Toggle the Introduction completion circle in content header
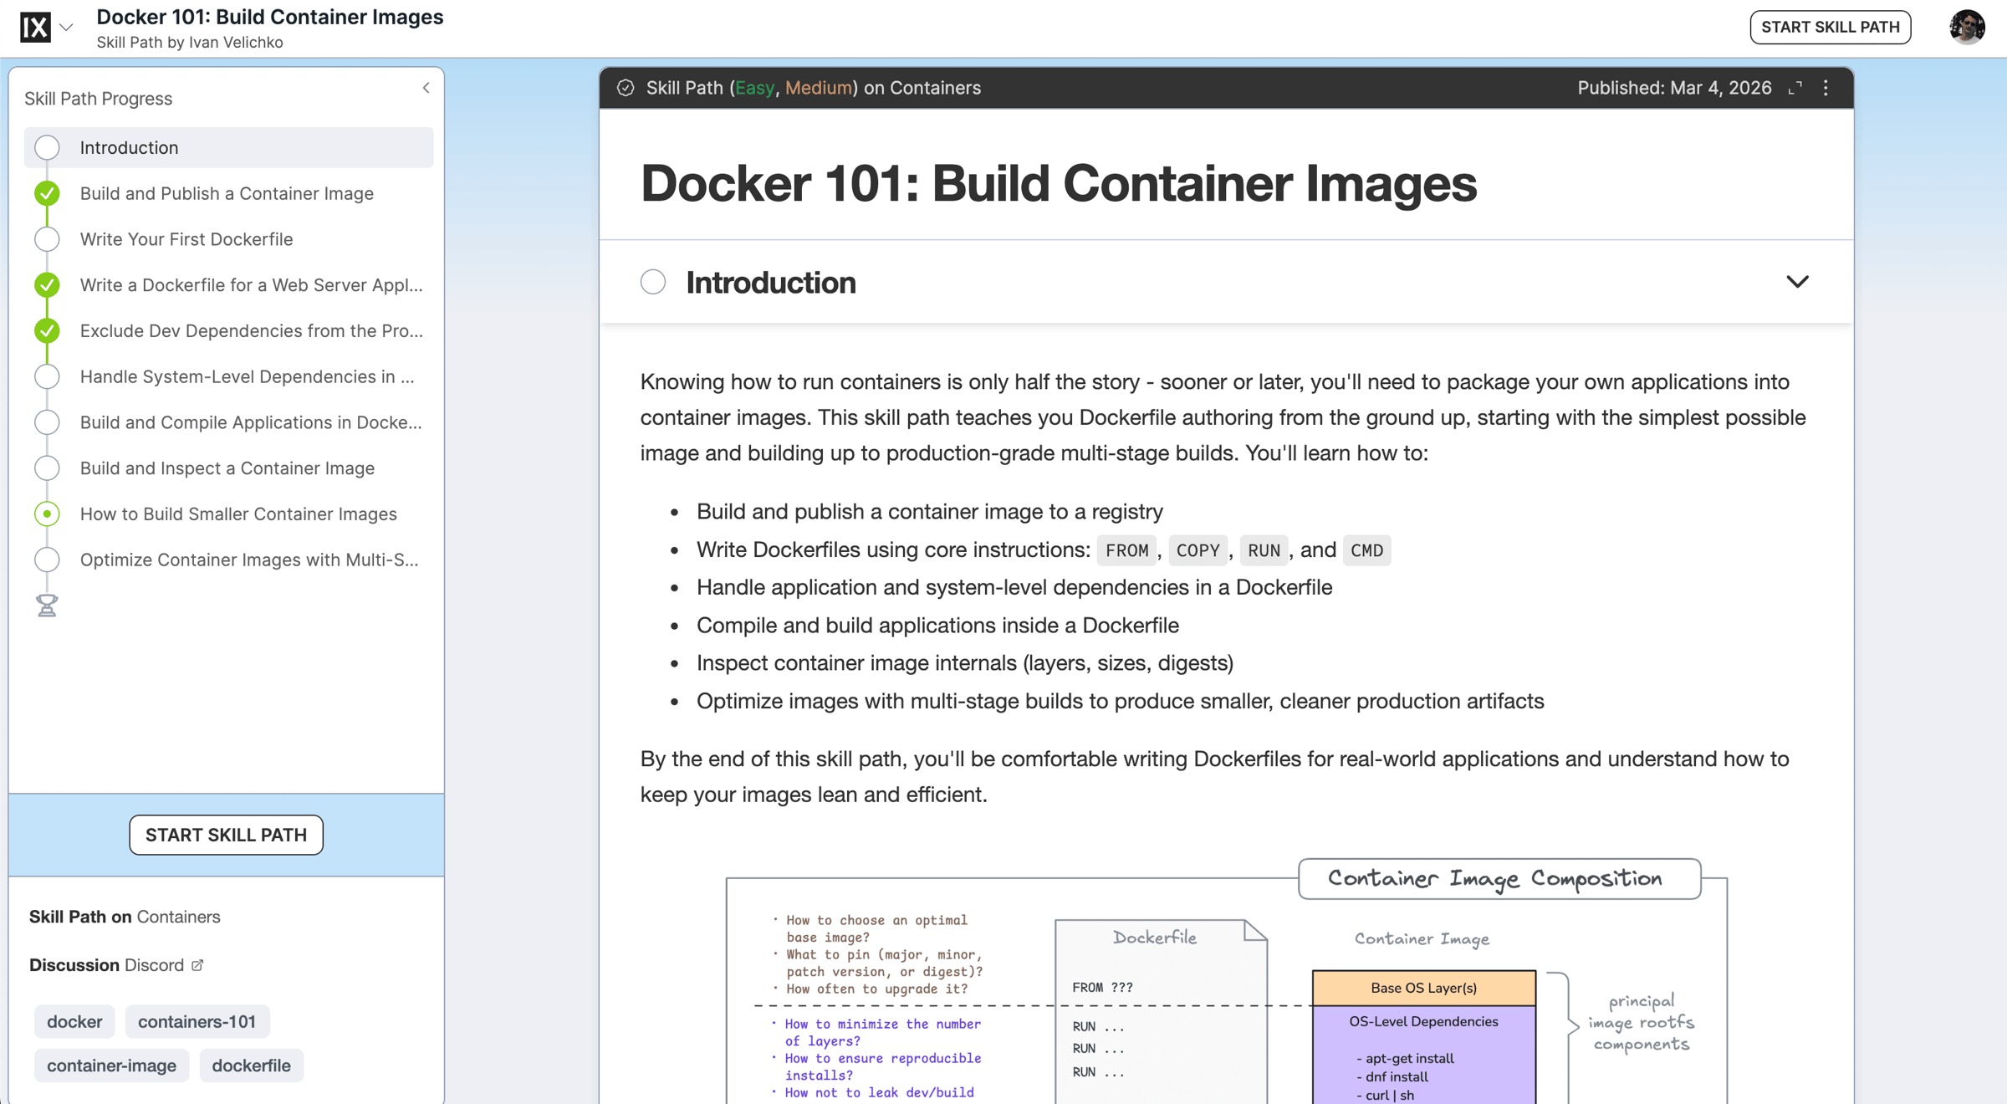 tap(653, 282)
